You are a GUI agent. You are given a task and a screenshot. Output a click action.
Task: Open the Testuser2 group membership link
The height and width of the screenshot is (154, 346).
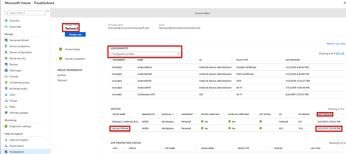[x=62, y=80]
